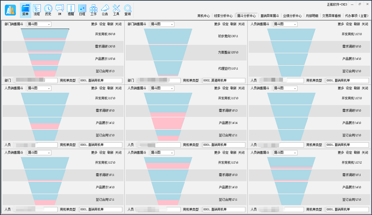Switch to the 业绩分析中心 tab
The width and height of the screenshot is (372, 215).
click(292, 16)
